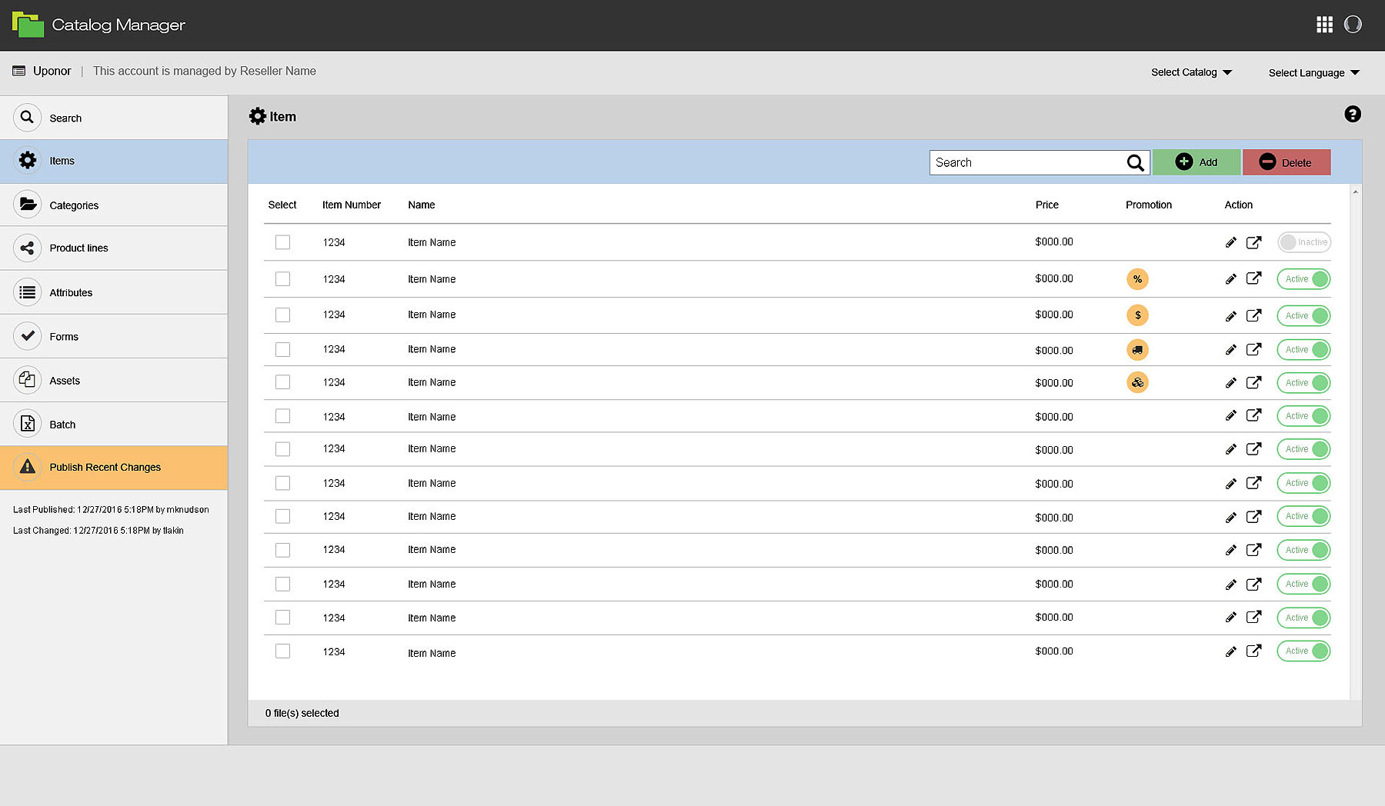Click the '0 file(s) selected' status text
Screen dimensions: 1385x806
point(302,713)
